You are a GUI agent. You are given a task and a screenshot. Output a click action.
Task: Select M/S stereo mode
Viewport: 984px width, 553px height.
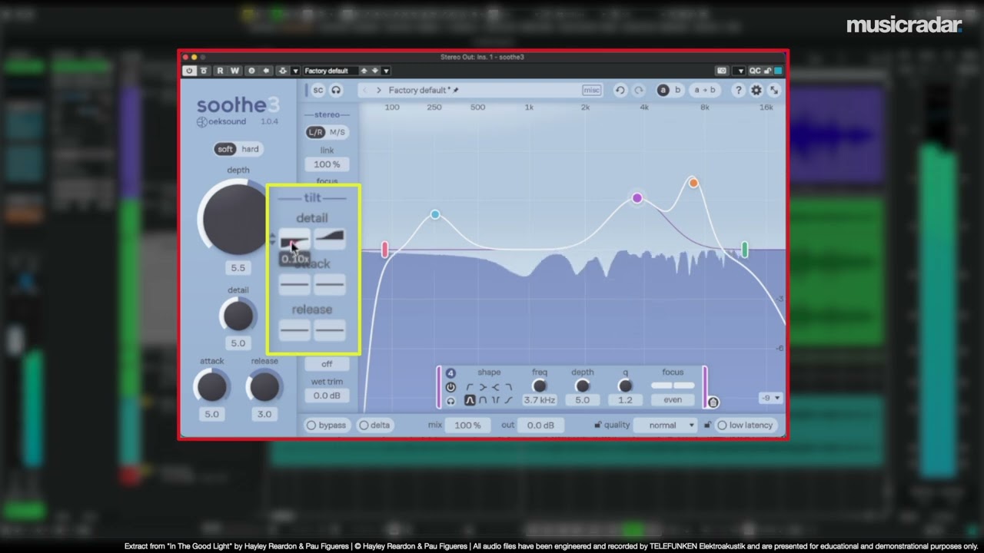(337, 132)
